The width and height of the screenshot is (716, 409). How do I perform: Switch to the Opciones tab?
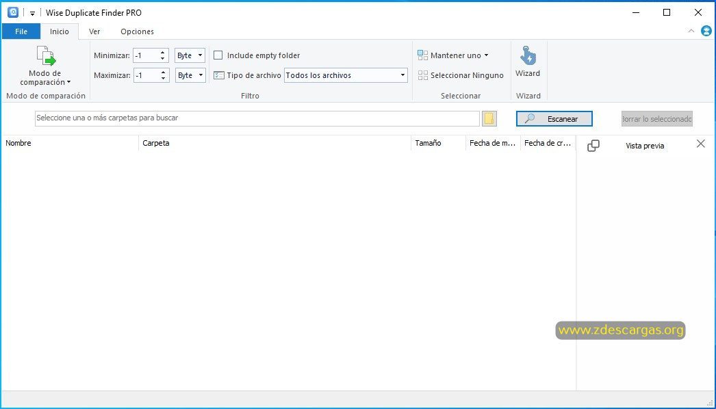137,31
